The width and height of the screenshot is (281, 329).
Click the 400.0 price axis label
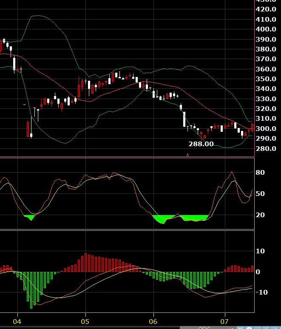(266, 29)
